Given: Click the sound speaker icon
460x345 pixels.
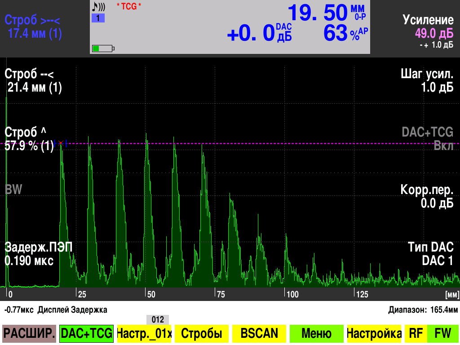Looking at the screenshot, I should [x=98, y=7].
